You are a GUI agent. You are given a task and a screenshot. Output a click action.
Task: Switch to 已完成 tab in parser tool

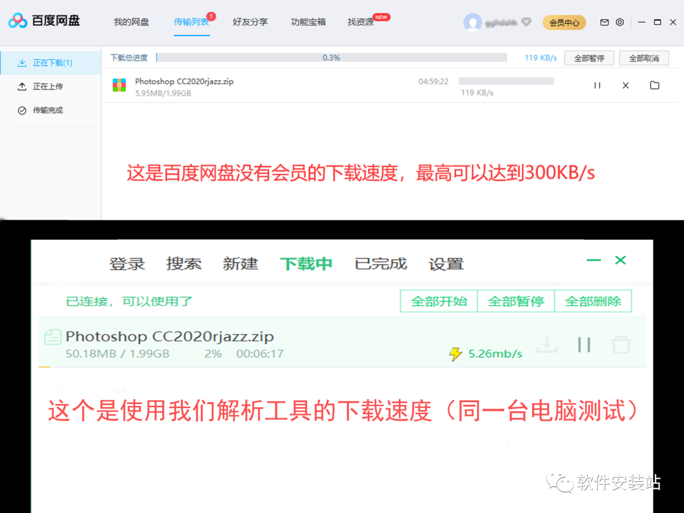tap(381, 263)
